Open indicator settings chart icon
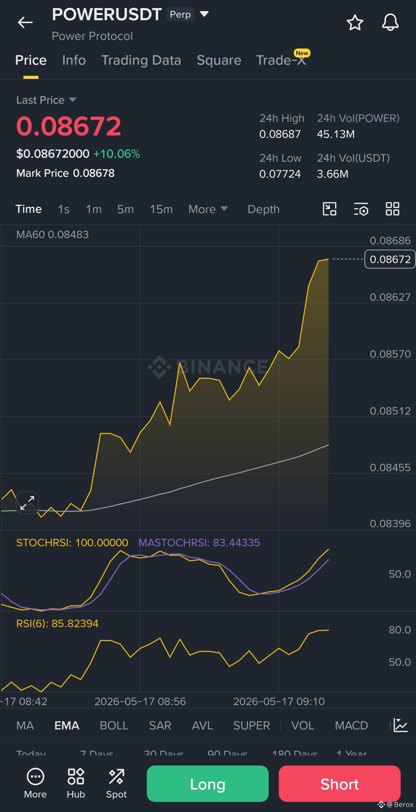The width and height of the screenshot is (416, 812). tap(401, 725)
